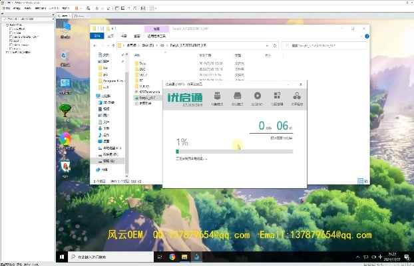The width and height of the screenshot is (414, 266).
Task: Click the send Ctrl+Alt+Del icon in VMware toolbar
Action: tap(88, 9)
